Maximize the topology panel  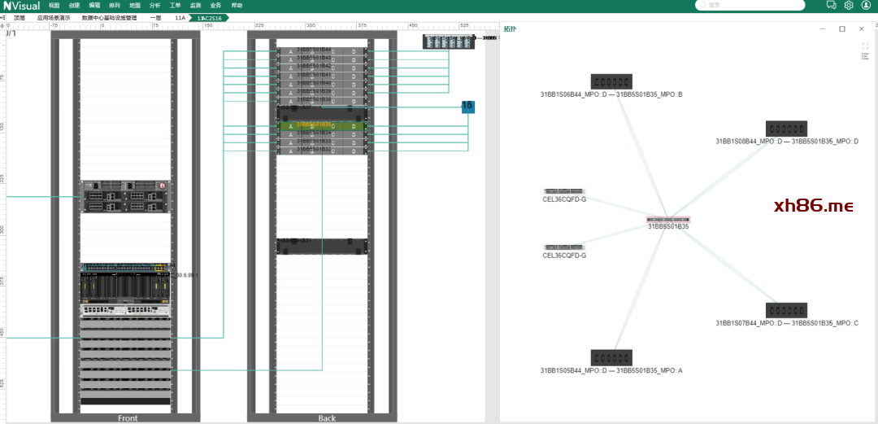(x=841, y=28)
